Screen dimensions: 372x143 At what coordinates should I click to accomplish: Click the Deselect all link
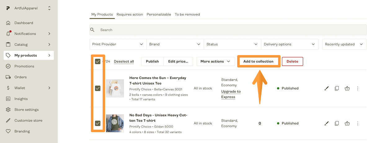[x=124, y=61]
